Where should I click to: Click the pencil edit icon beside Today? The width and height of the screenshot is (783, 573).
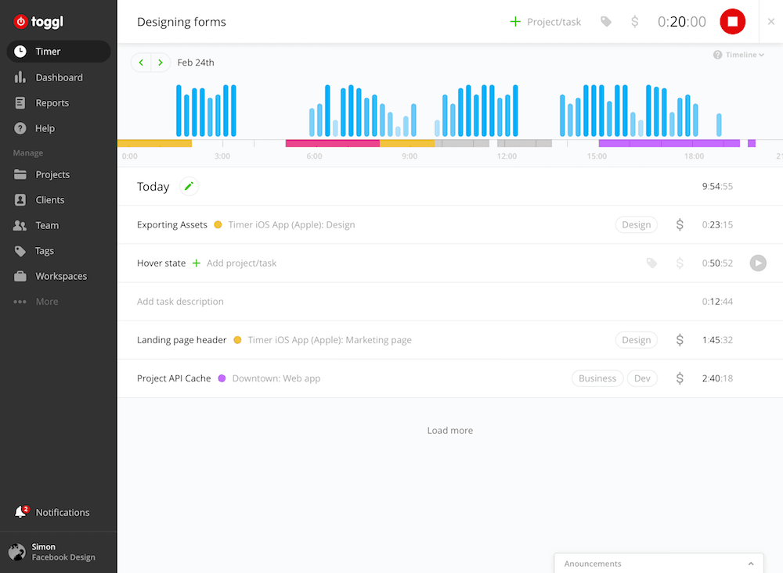pyautogui.click(x=189, y=186)
